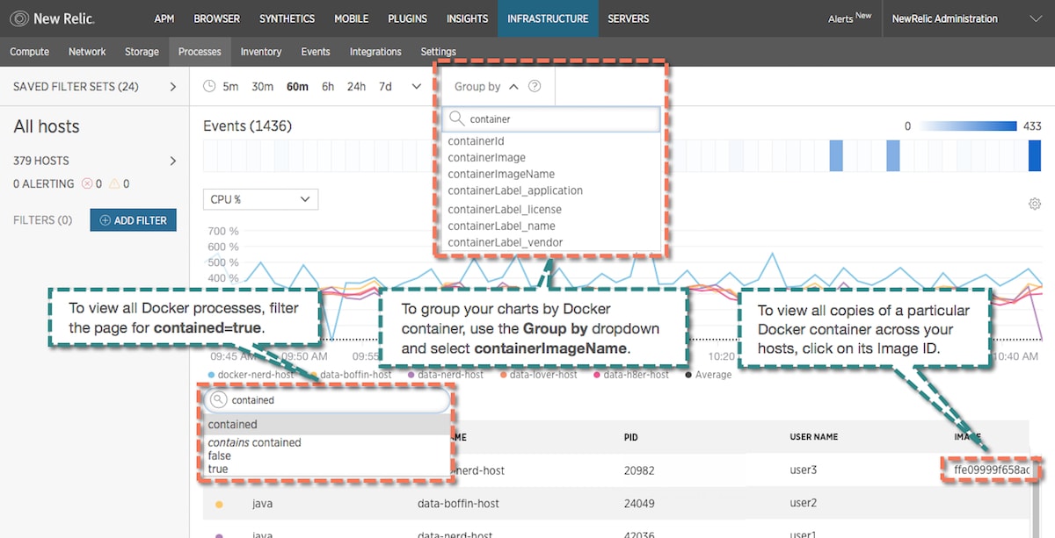1055x538 pixels.
Task: Switch to the Processes sub-tab
Action: coord(200,52)
